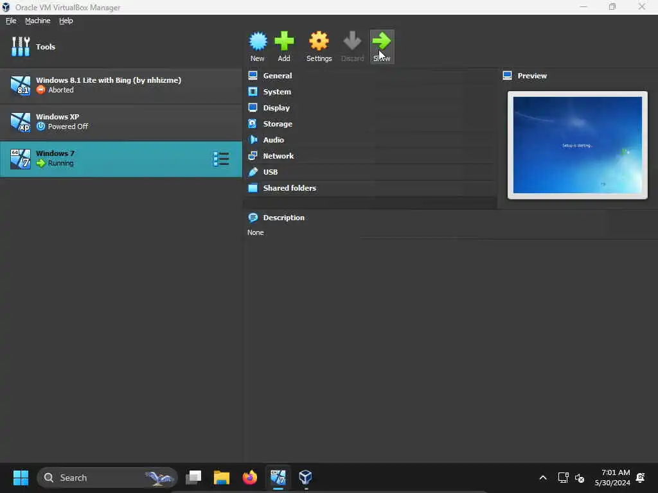658x493 pixels.
Task: Select Windows 8.1 Lite machine icon
Action: pos(20,85)
